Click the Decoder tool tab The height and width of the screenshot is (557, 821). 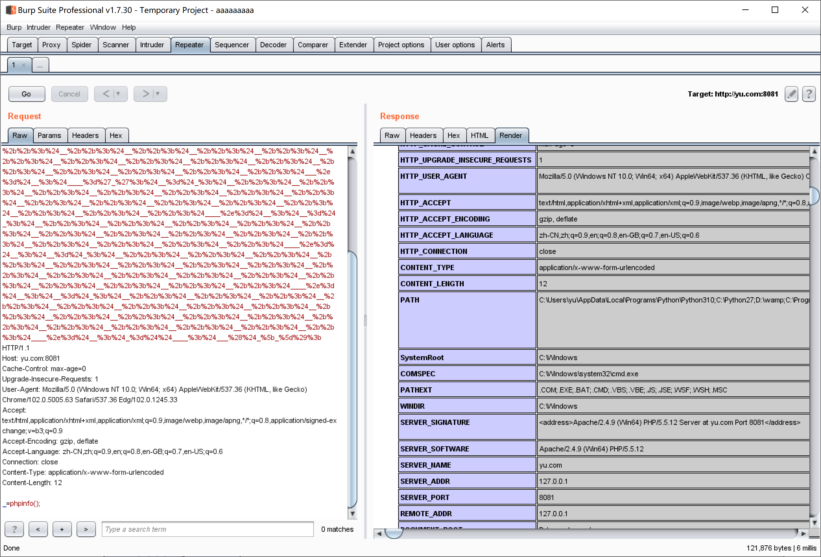tap(273, 45)
